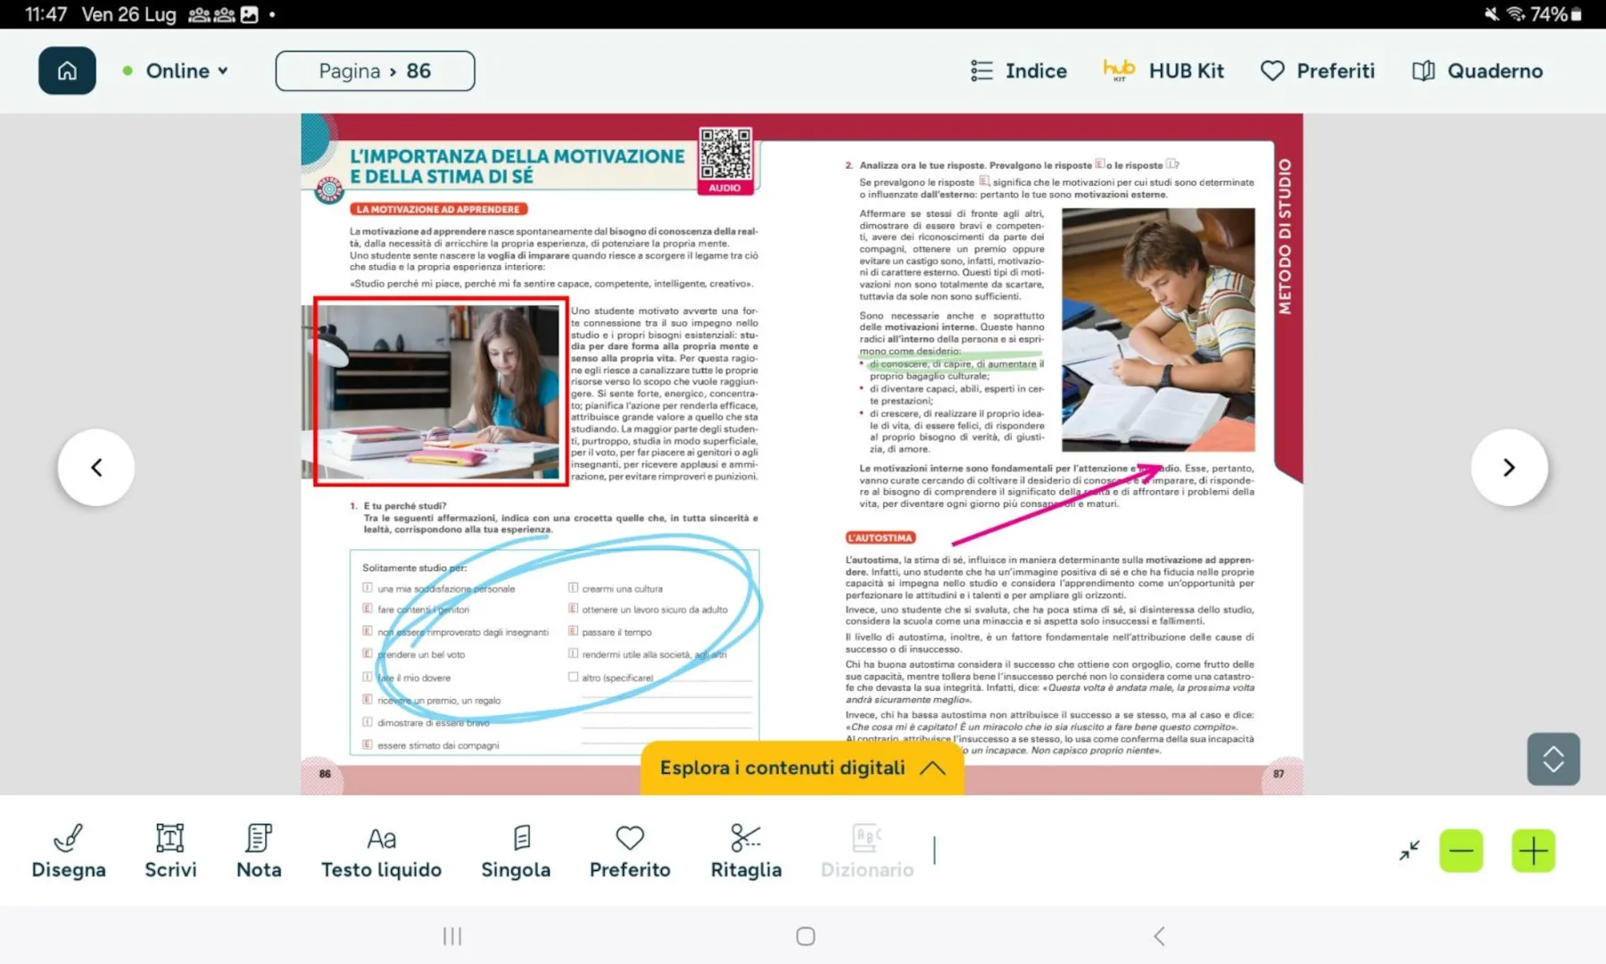
Task: Tap the girl studying photo on page 86
Action: click(x=441, y=391)
